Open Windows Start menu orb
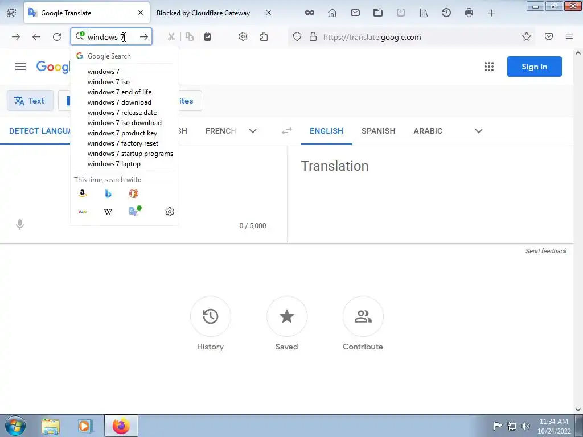 [x=15, y=426]
